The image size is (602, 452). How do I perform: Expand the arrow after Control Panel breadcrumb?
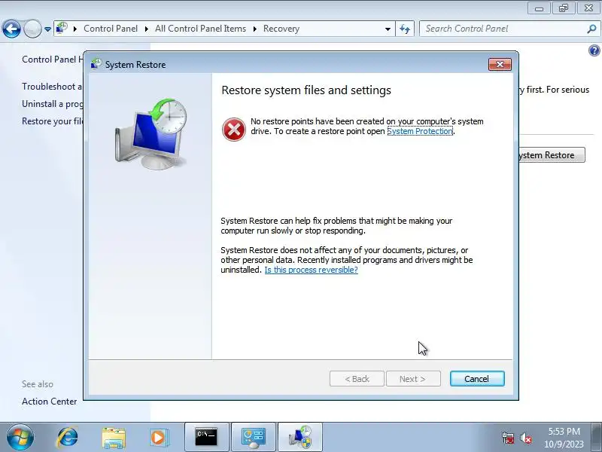[x=146, y=29]
